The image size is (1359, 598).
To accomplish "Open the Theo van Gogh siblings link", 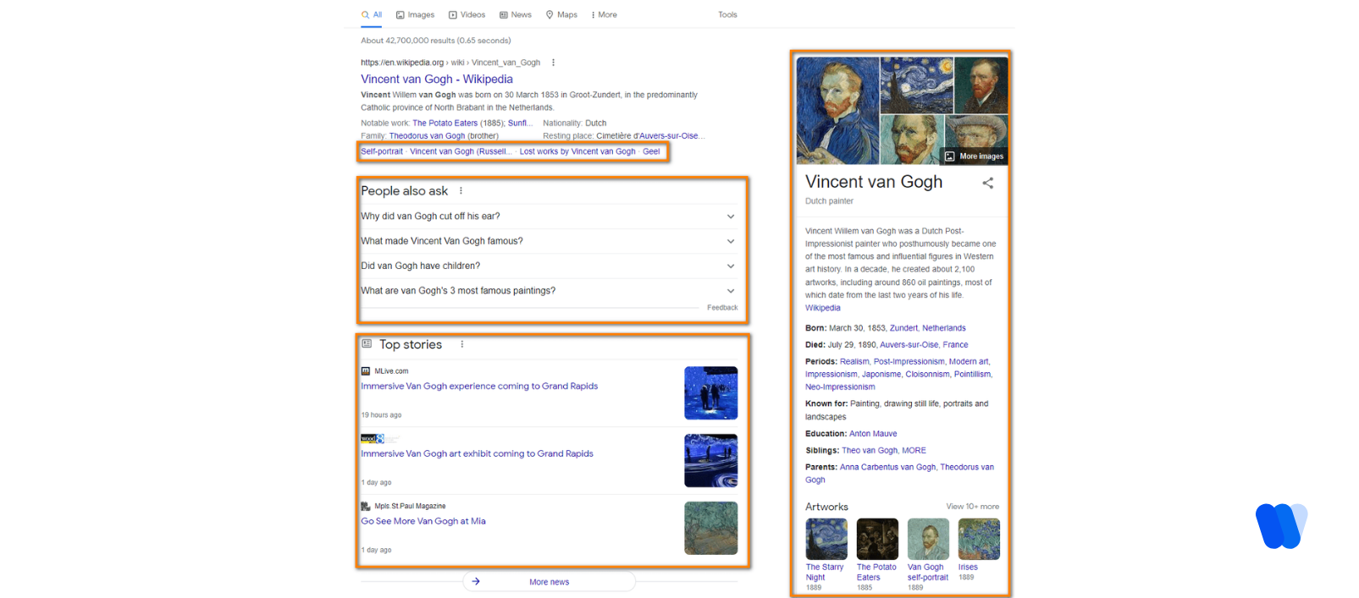I will 870,451.
